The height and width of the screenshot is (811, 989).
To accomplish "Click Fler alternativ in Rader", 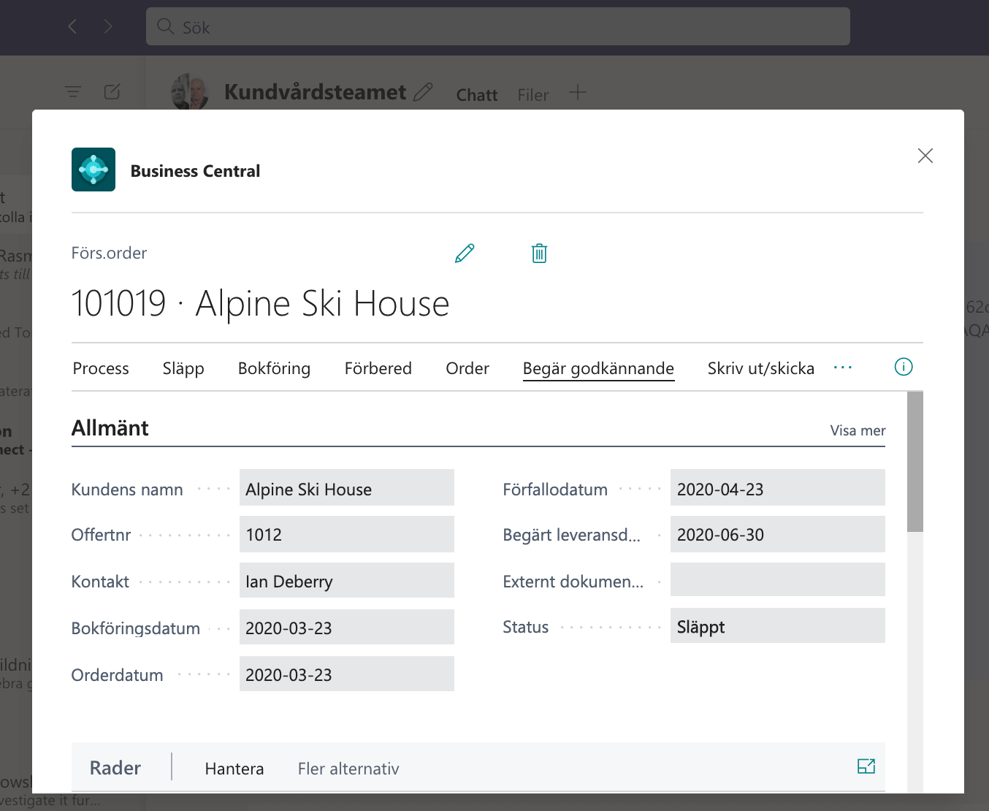I will pyautogui.click(x=348, y=769).
